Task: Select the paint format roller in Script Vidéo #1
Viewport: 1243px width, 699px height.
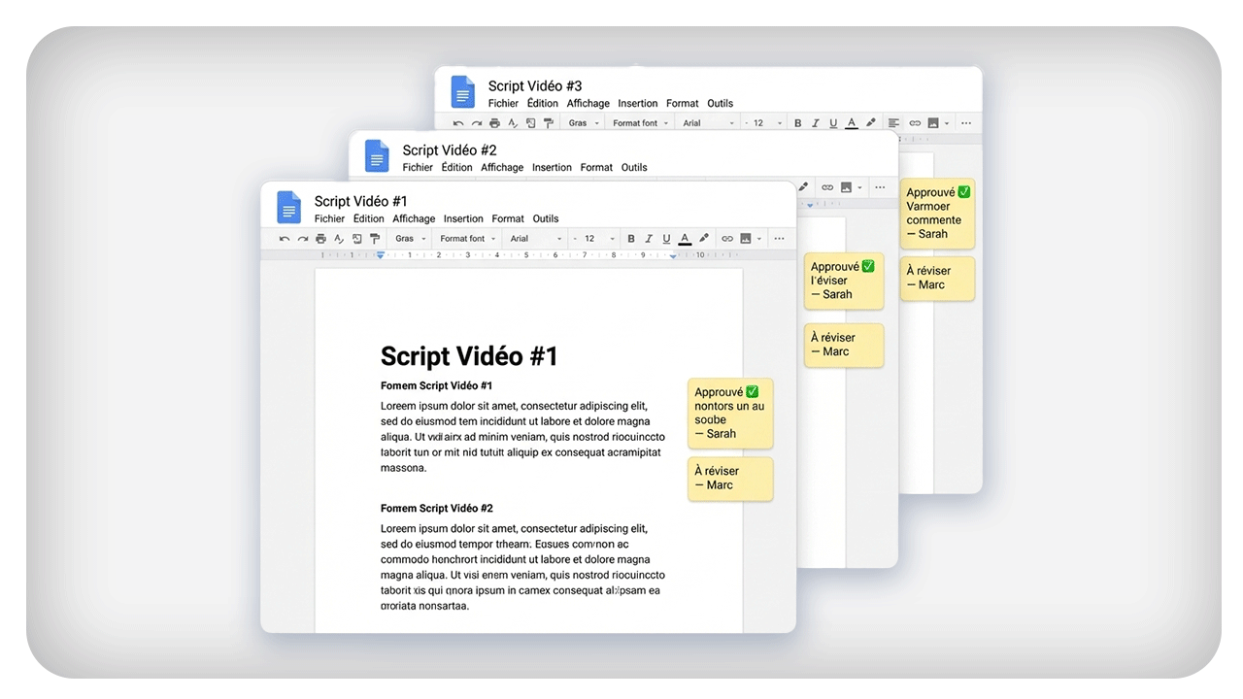Action: [x=375, y=239]
